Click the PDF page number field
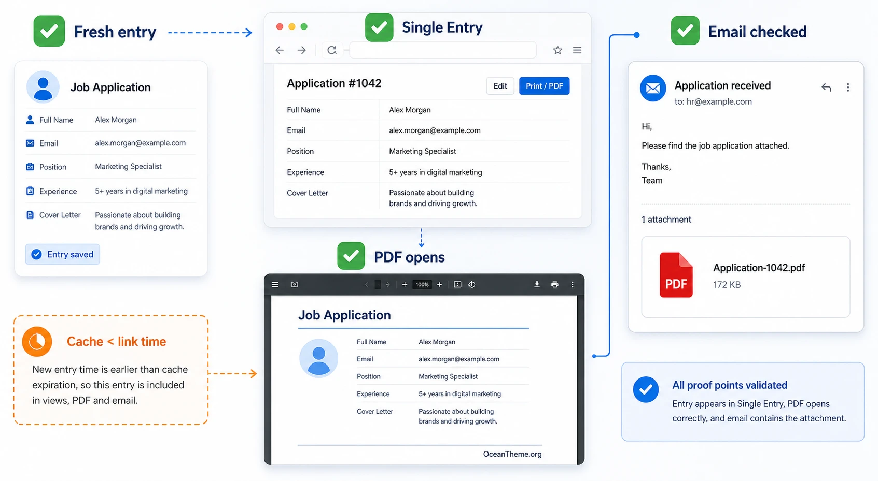878x481 pixels. tap(378, 284)
